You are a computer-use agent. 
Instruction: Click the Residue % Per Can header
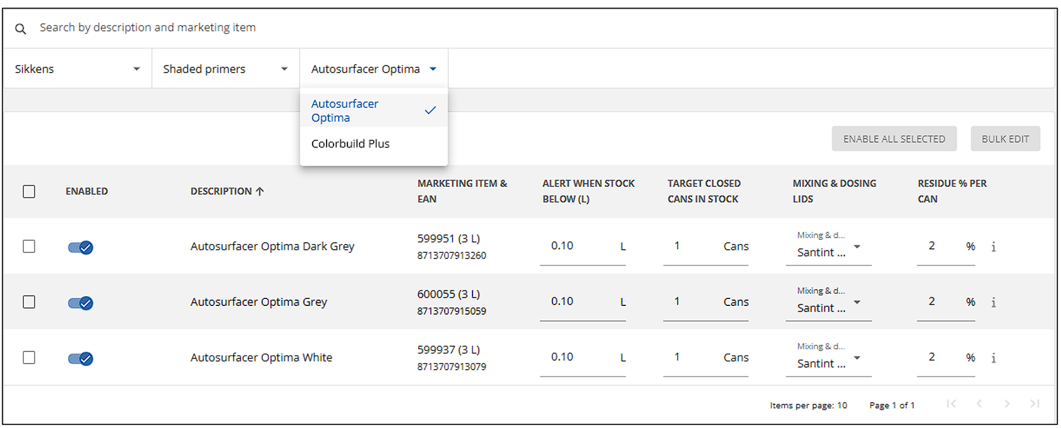(952, 191)
